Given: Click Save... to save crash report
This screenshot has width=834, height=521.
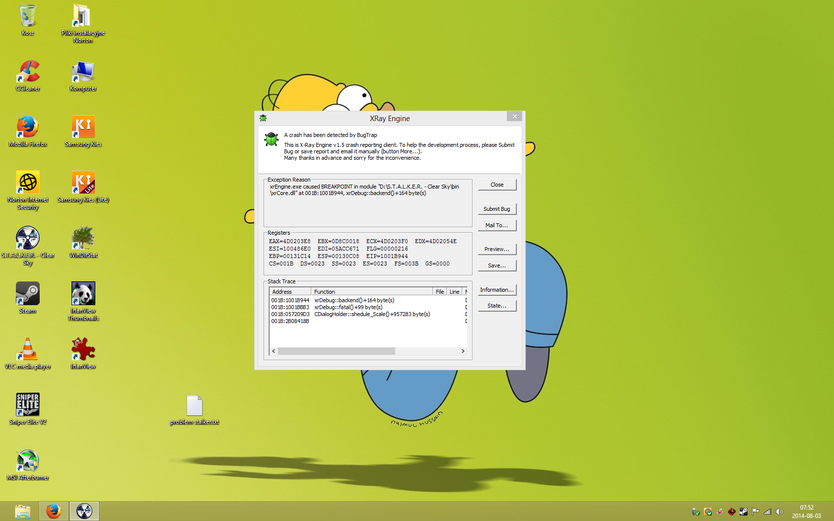Looking at the screenshot, I should point(497,265).
